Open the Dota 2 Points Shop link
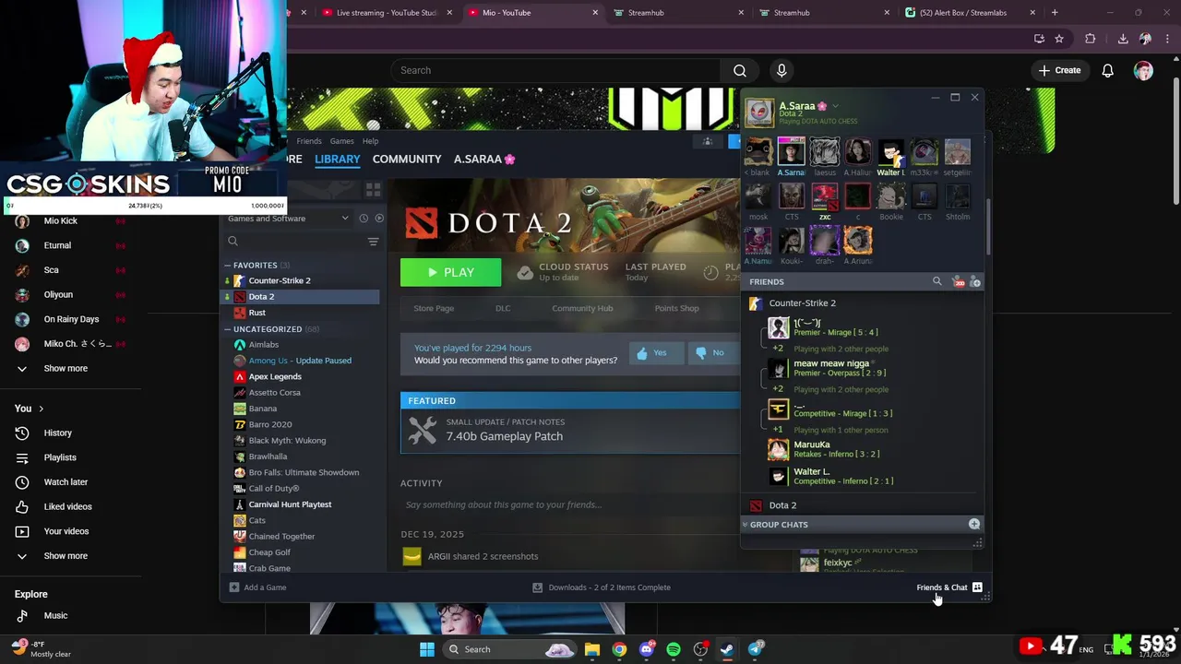The height and width of the screenshot is (664, 1181). click(676, 308)
